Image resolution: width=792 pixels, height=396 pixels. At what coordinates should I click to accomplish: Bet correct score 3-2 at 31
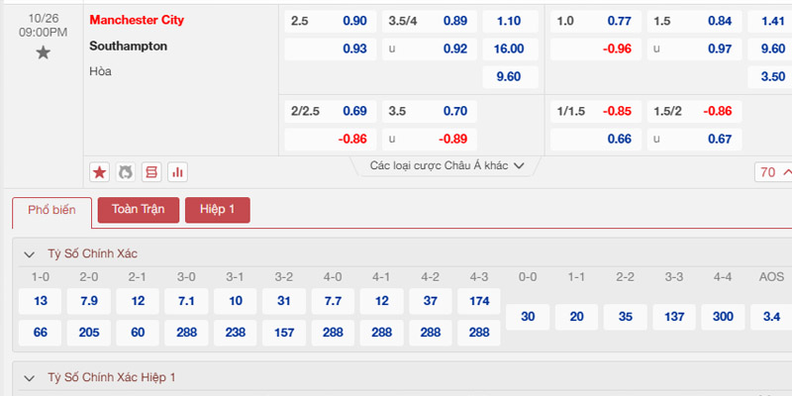pyautogui.click(x=284, y=302)
